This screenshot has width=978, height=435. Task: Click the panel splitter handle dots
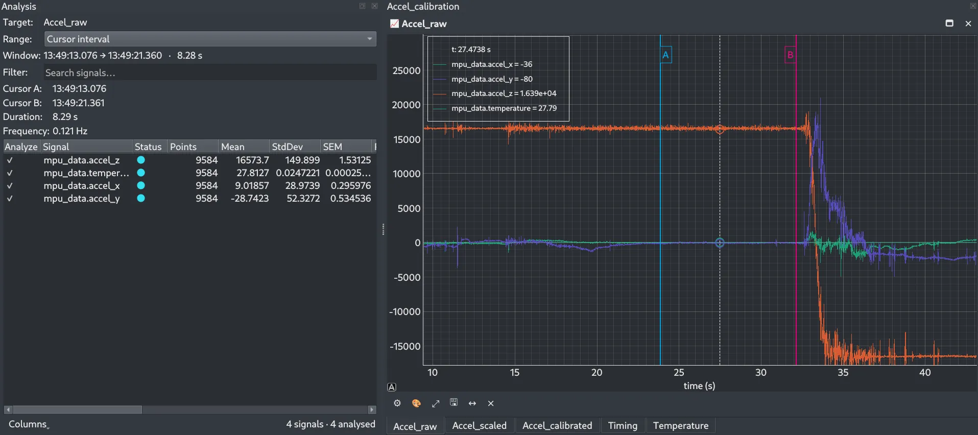[x=383, y=229]
